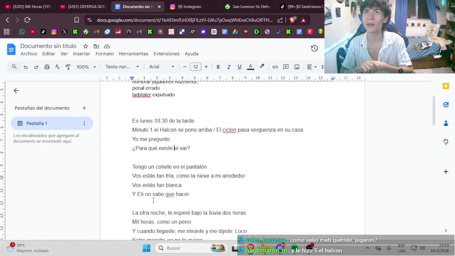
Task: Close the document tabs sidebar back arrow
Action: coord(16,91)
